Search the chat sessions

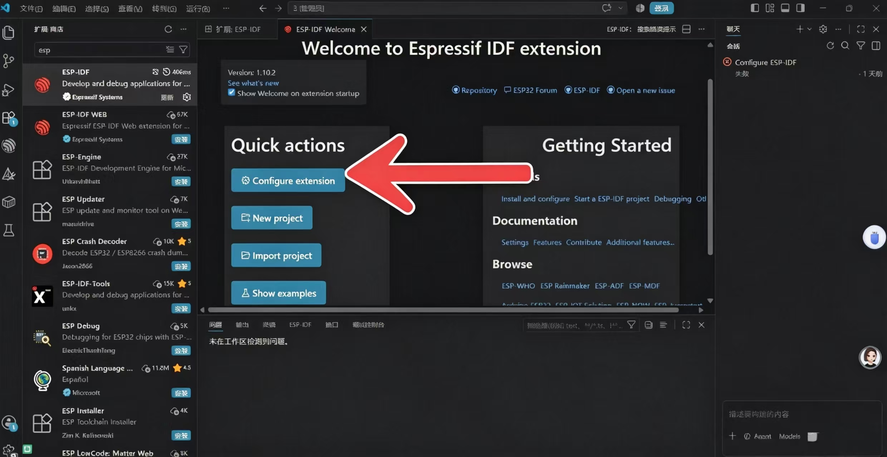tap(845, 46)
